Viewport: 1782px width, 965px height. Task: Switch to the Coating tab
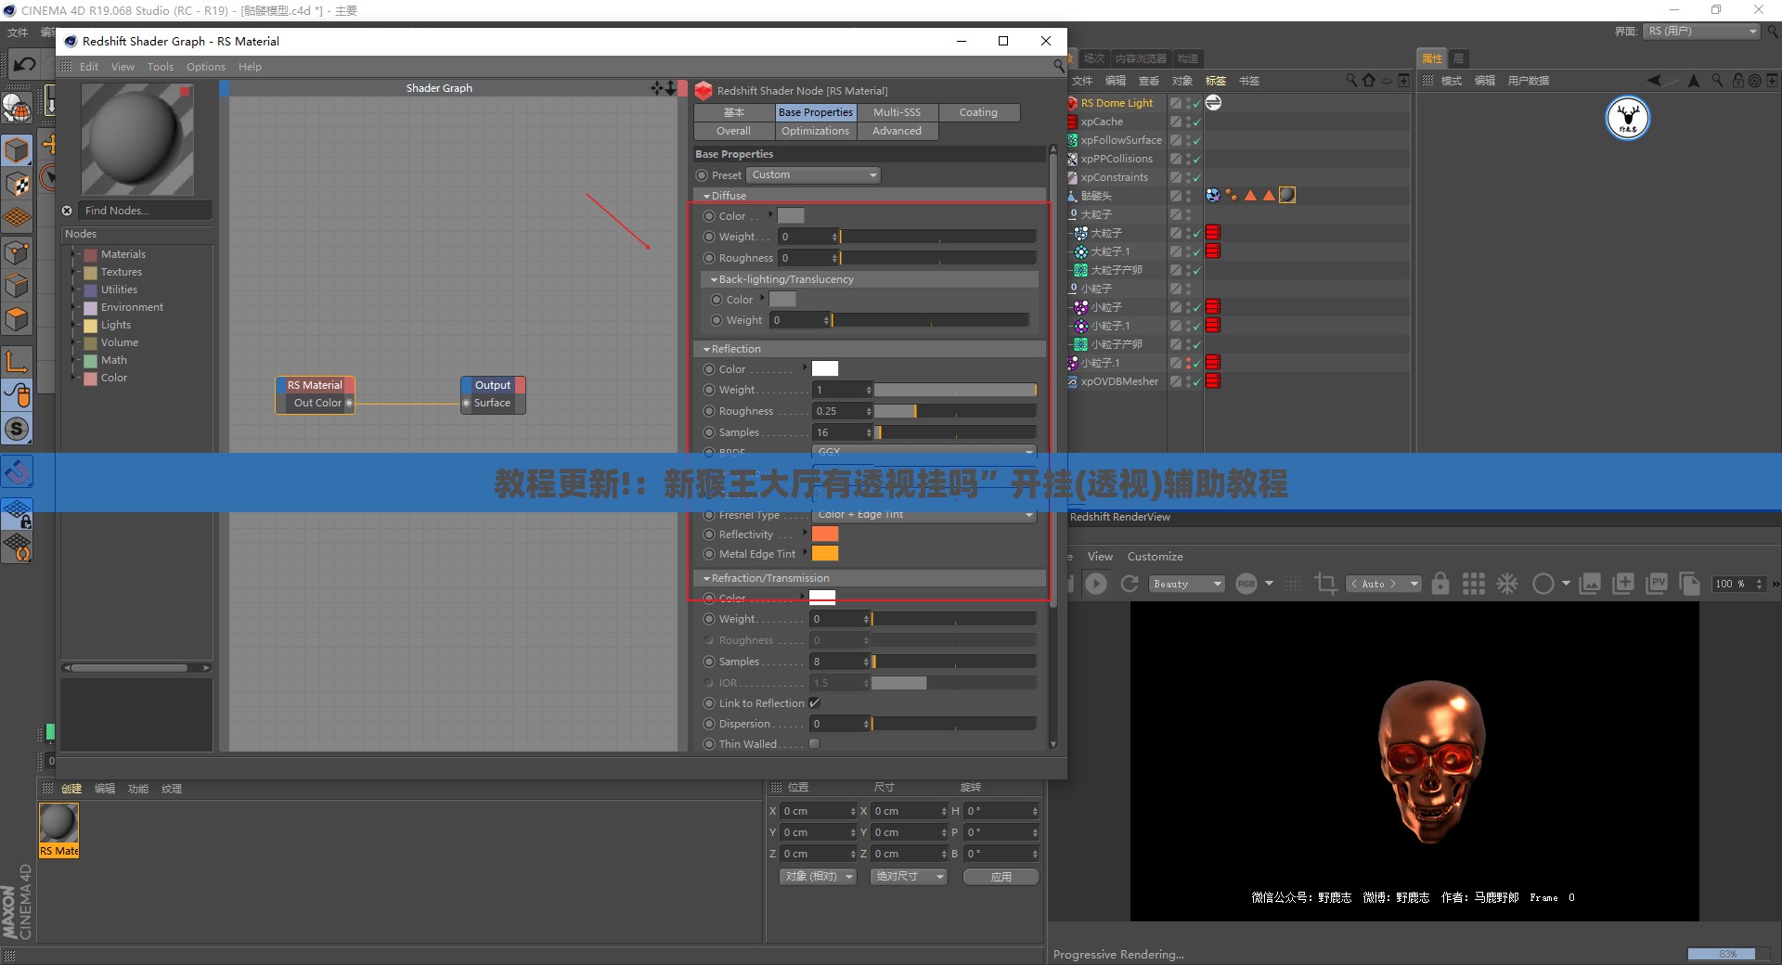978,112
